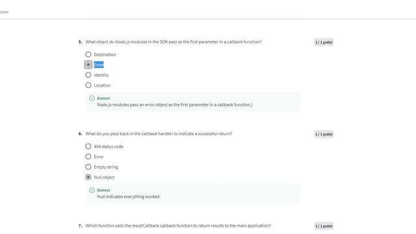Click the 'Null indicates everything worked' feedback text
This screenshot has height=234, width=416.
(129, 196)
